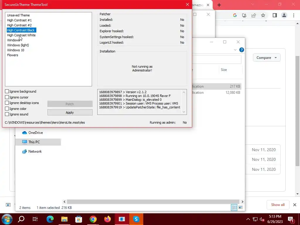The height and width of the screenshot is (225, 300).
Task: Tick Ignore color checkbox
Action: pyautogui.click(x=7, y=109)
